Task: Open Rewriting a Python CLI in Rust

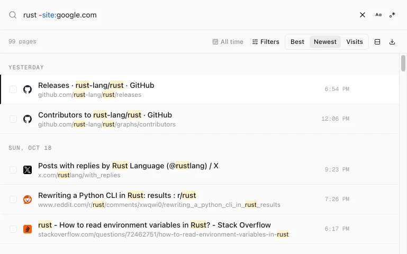Action: (117, 195)
